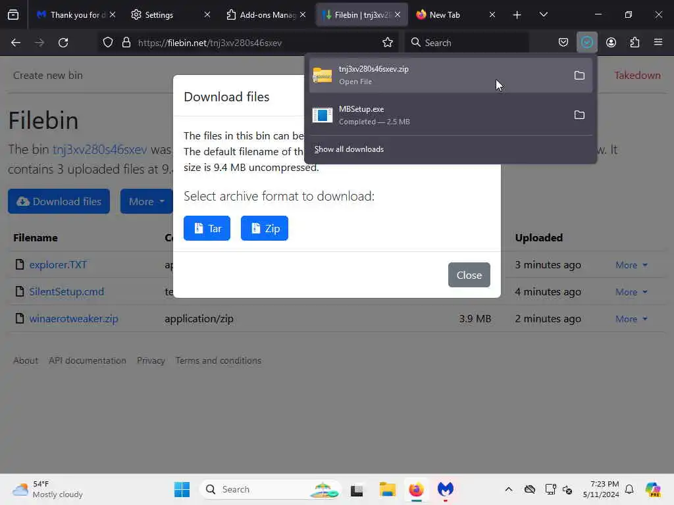
Task: Open a new browser tab
Action: pyautogui.click(x=517, y=15)
